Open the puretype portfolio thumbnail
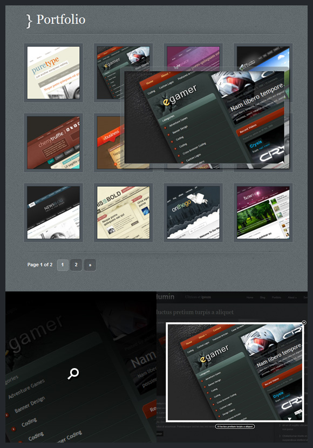This screenshot has height=448, width=313. pyautogui.click(x=53, y=72)
